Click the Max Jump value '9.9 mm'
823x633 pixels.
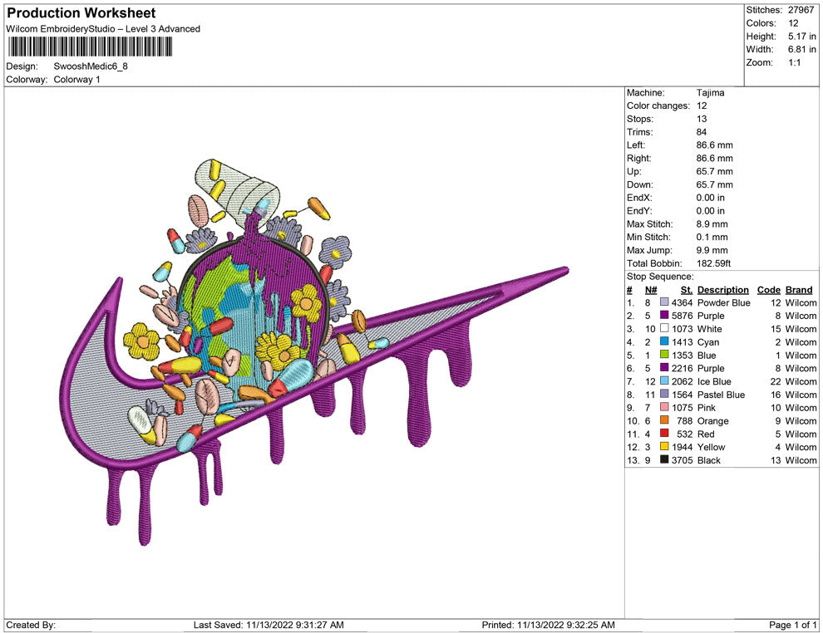point(712,250)
